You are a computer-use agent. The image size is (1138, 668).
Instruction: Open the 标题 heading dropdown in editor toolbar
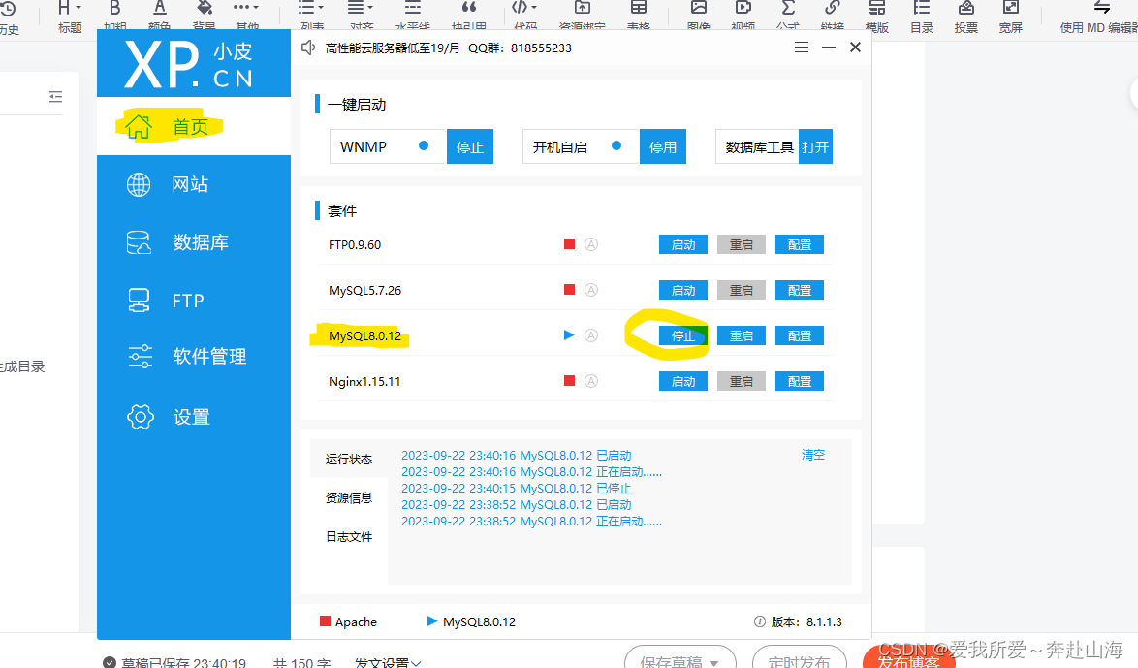(x=70, y=16)
